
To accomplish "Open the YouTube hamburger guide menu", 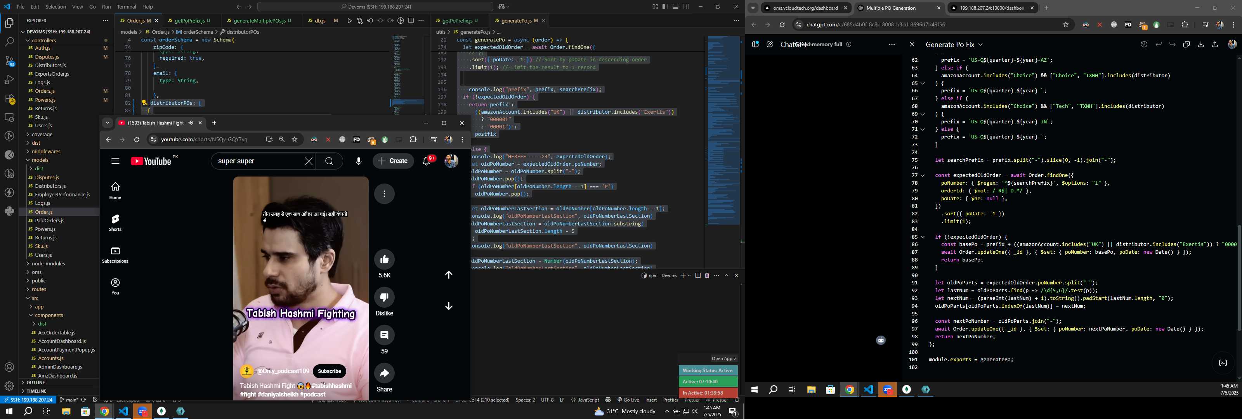I will (x=115, y=161).
